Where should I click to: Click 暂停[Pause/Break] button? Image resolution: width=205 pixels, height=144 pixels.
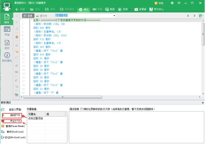coord(13,126)
